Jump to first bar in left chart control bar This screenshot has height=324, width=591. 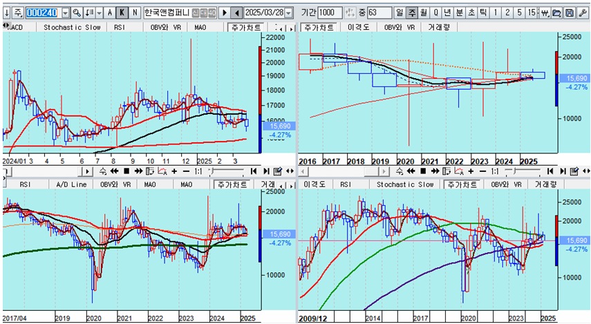tap(254, 171)
